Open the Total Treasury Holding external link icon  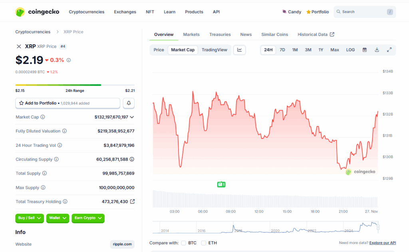[x=132, y=202]
